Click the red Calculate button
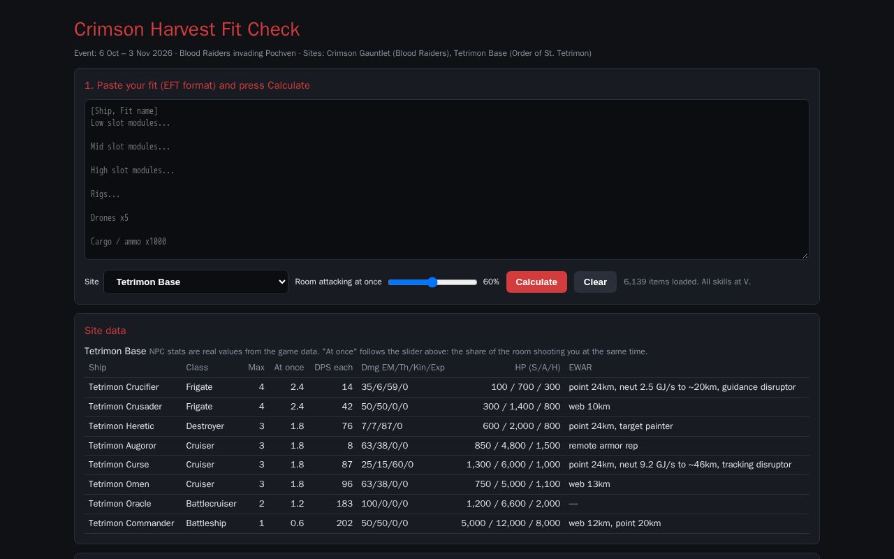 (x=536, y=282)
